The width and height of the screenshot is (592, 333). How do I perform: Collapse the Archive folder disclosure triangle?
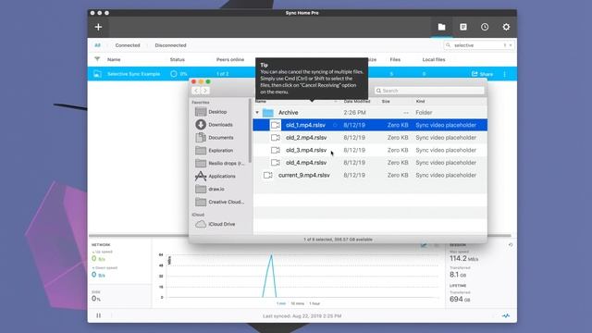[257, 113]
